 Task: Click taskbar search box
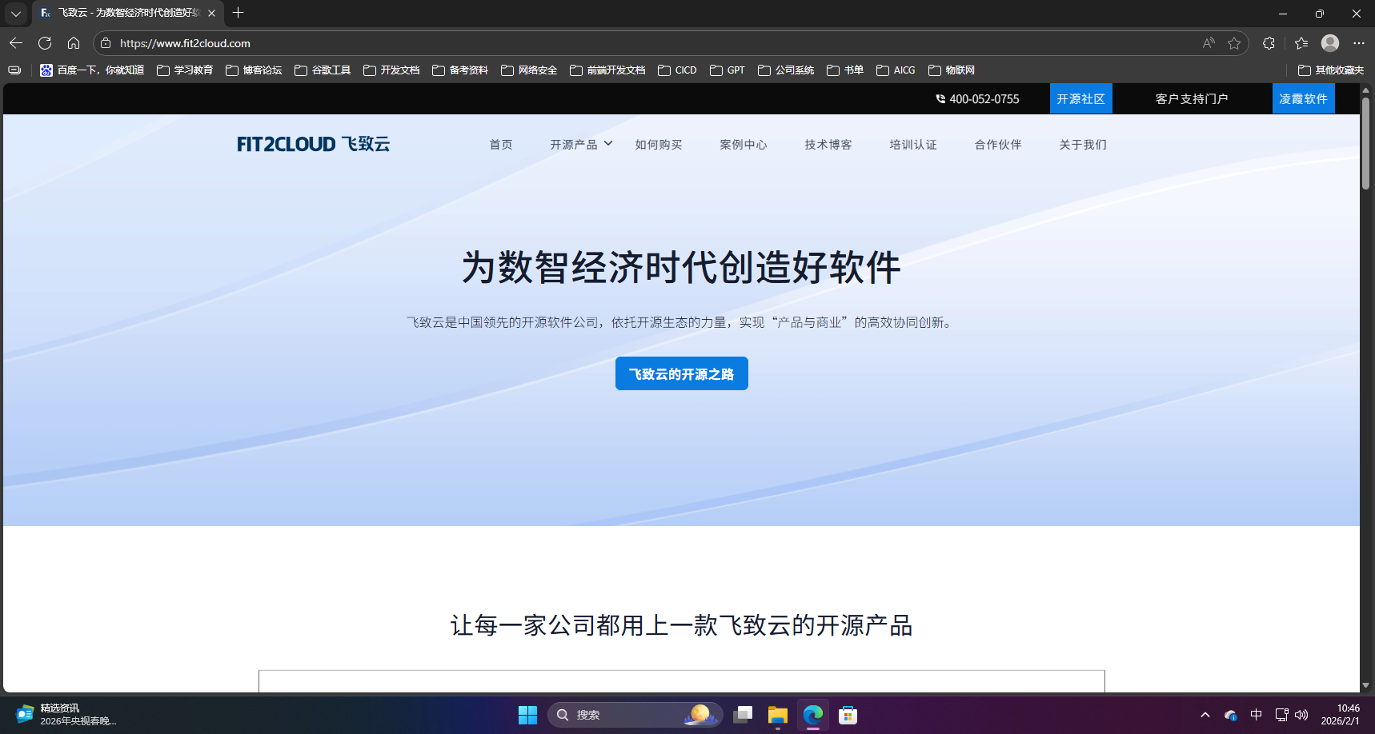(635, 715)
